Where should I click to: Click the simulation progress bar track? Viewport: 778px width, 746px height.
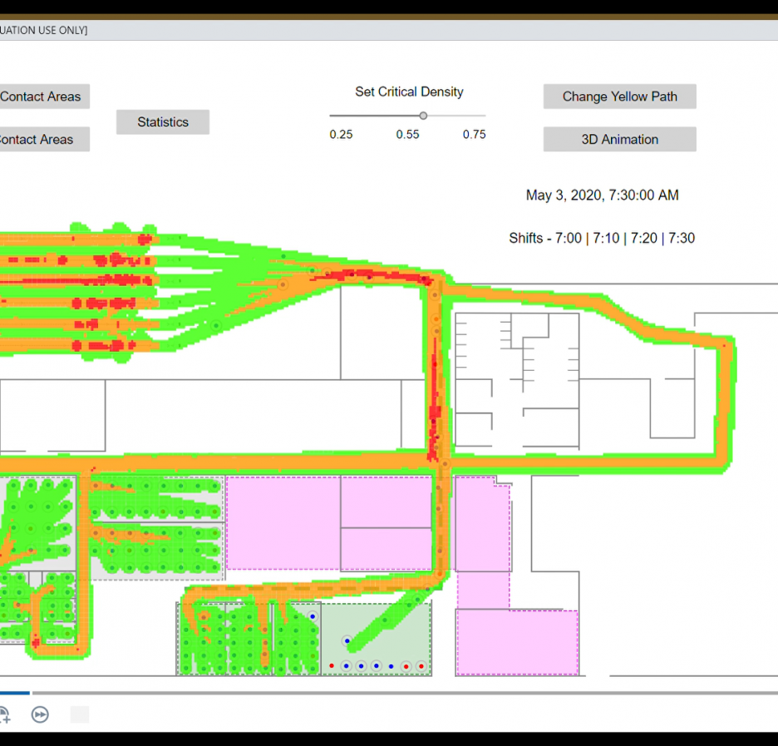click(x=388, y=693)
